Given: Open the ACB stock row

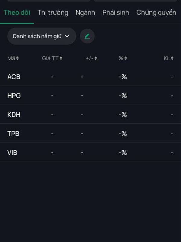Looking at the screenshot, I should click(x=14, y=77).
